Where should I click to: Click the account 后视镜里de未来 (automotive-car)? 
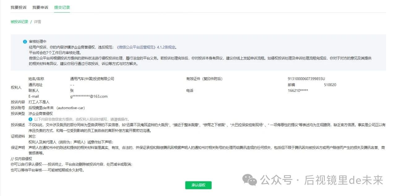[57, 108]
